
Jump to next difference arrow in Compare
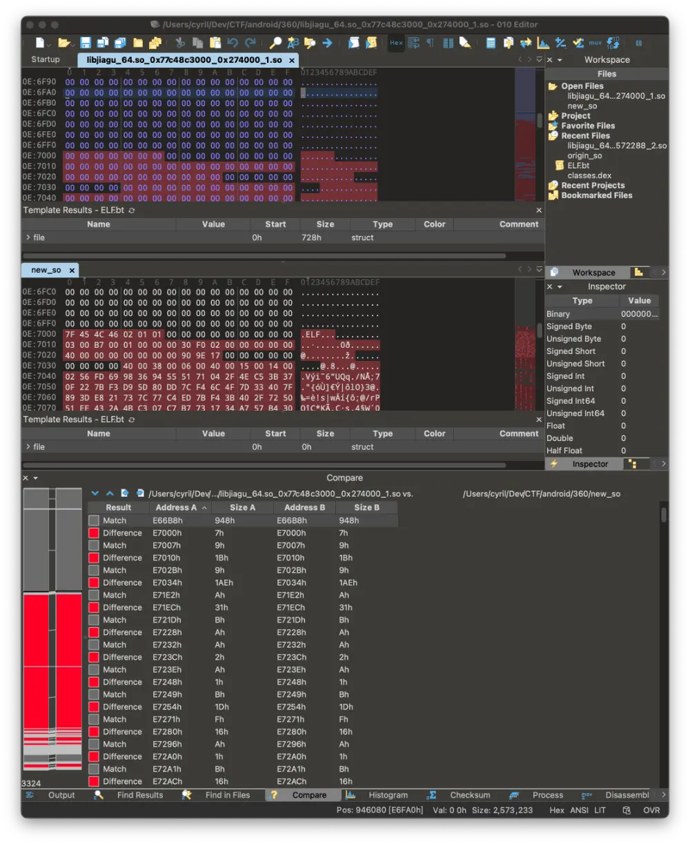coord(95,493)
